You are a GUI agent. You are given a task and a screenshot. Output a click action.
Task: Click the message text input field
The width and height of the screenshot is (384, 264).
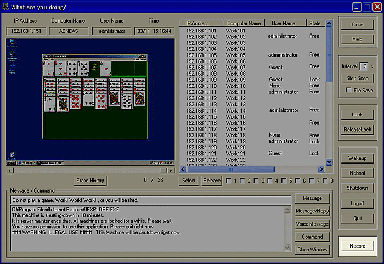click(x=151, y=200)
